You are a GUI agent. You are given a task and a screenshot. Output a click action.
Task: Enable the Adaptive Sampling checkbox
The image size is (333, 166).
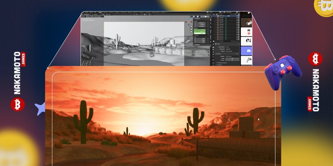click(218, 63)
